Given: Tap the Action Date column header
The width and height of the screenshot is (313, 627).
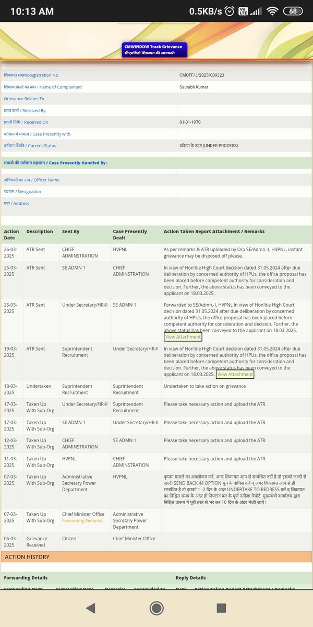Looking at the screenshot, I should (11, 235).
